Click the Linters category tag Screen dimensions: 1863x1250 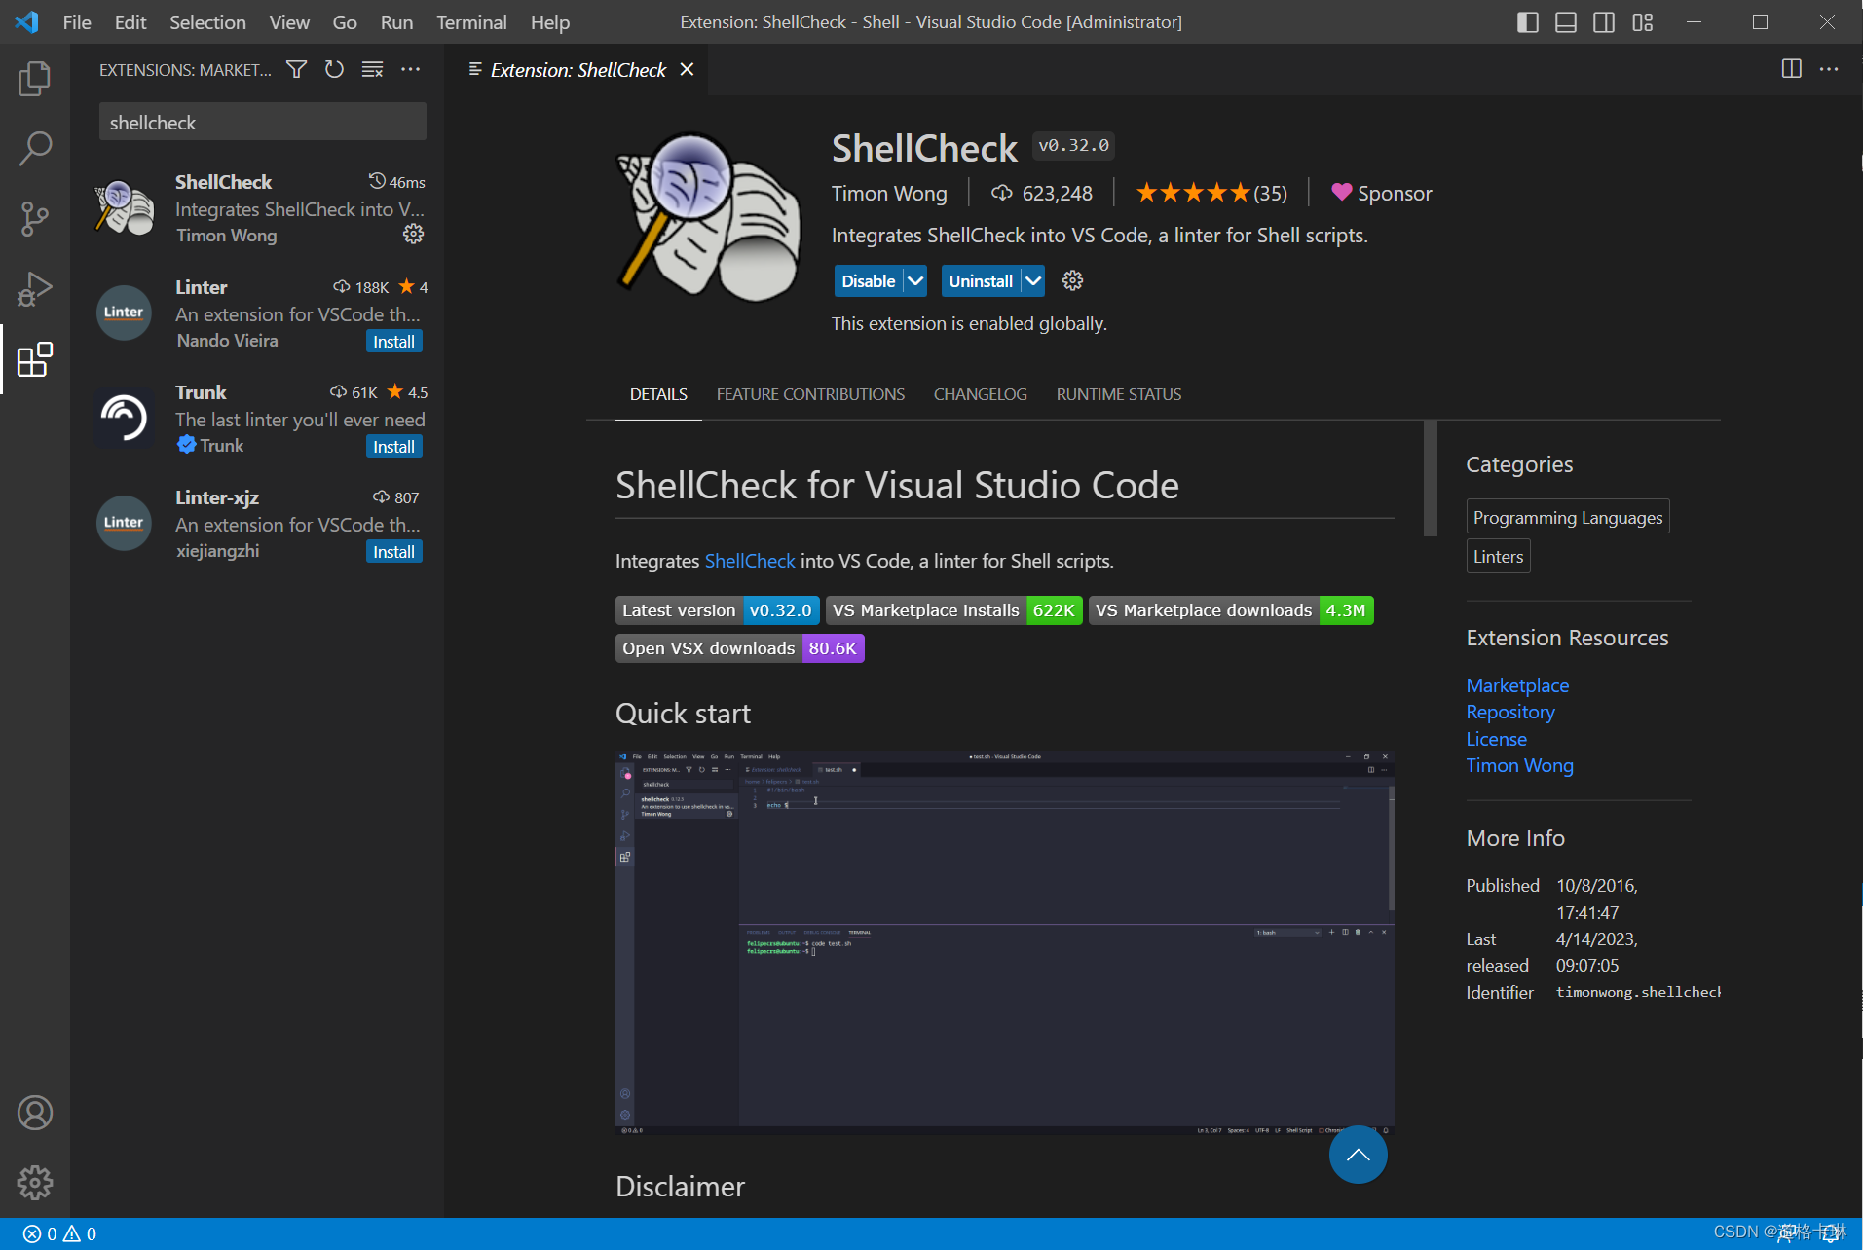coord(1498,556)
